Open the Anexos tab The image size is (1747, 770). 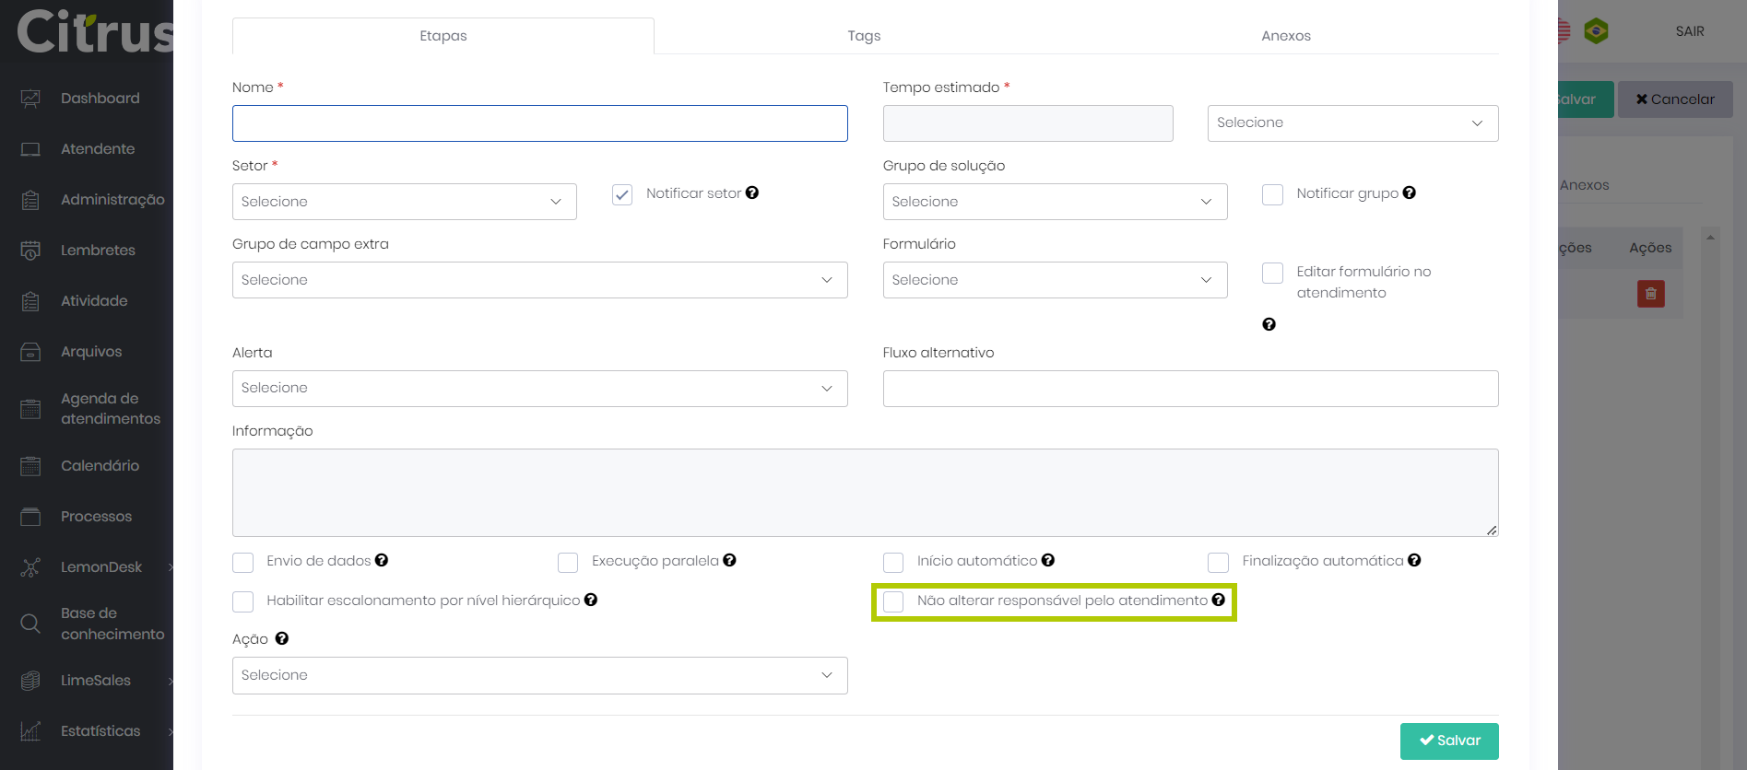1285,36
